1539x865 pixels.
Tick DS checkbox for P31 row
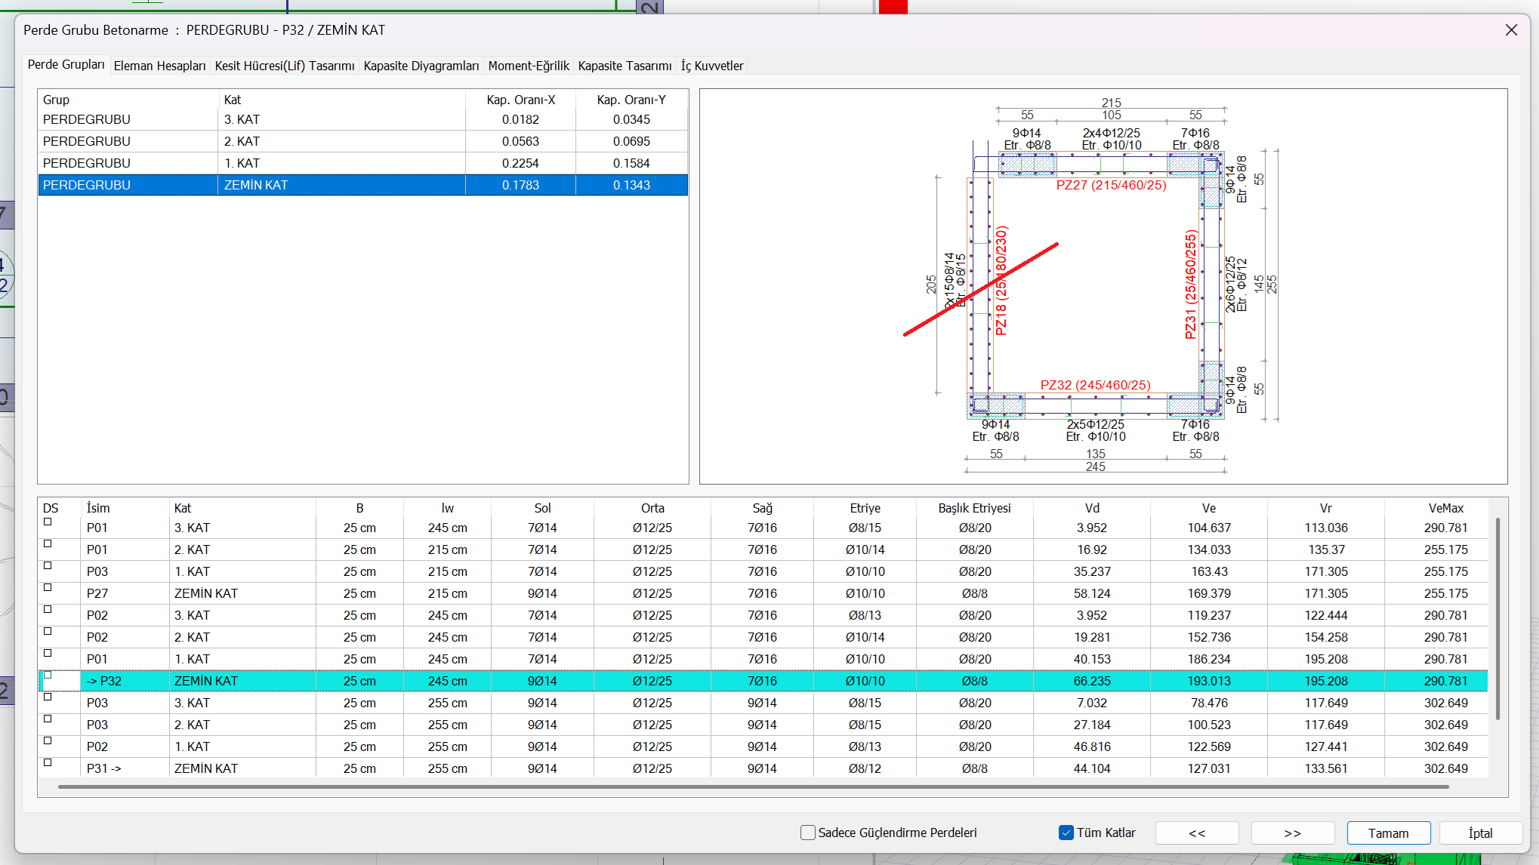pyautogui.click(x=48, y=762)
